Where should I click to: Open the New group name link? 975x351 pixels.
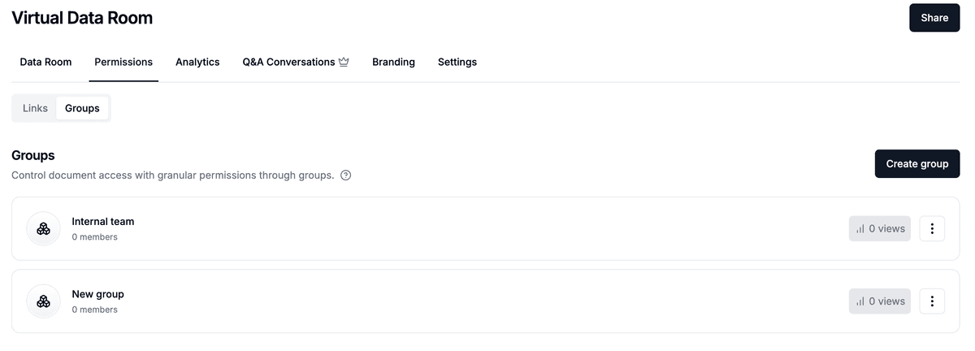(x=97, y=294)
